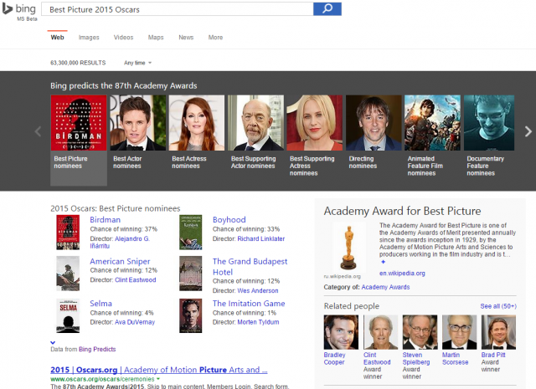Open The Imitation Game link
Viewport: 536px width, 389px height.
[x=249, y=304]
